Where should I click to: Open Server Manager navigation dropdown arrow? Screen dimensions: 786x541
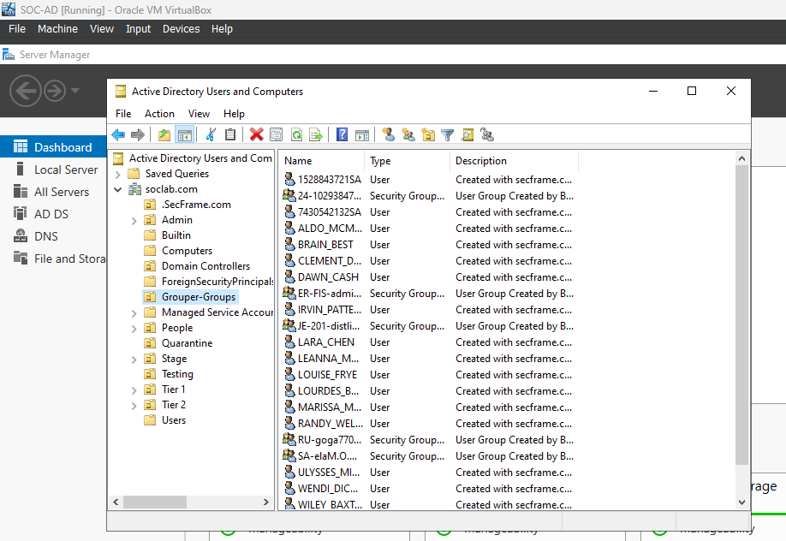(75, 91)
